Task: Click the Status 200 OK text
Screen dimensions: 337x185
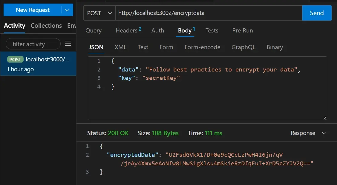Action: (108, 133)
